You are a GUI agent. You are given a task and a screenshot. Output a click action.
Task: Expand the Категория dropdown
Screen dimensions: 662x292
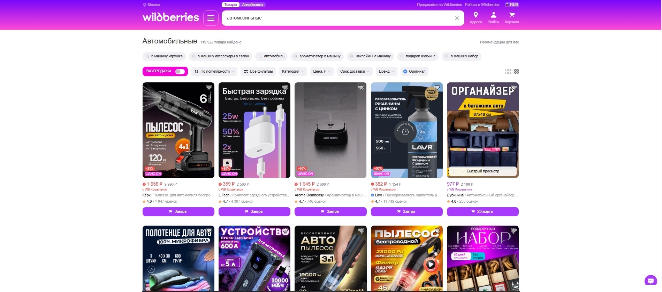[293, 71]
